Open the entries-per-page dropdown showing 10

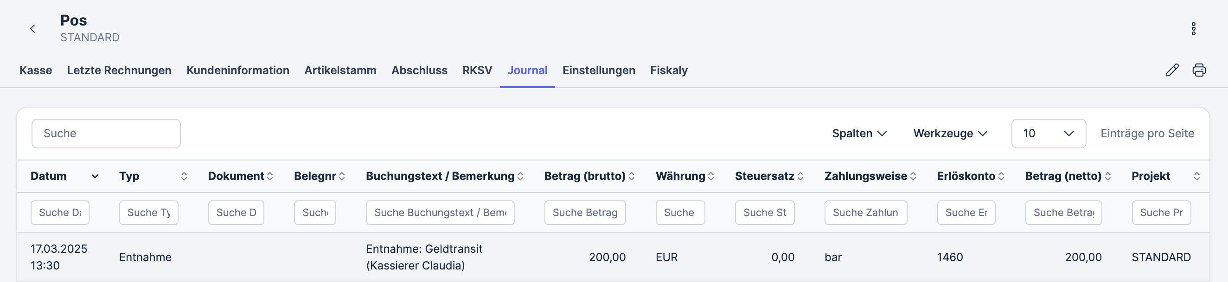(x=1048, y=134)
